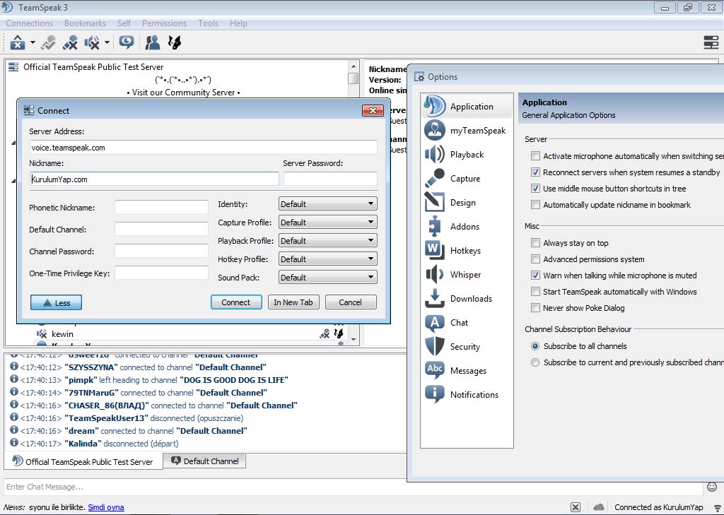Image resolution: width=724 pixels, height=515 pixels.
Task: Uncheck Warn when talking while muted
Action: click(x=535, y=276)
